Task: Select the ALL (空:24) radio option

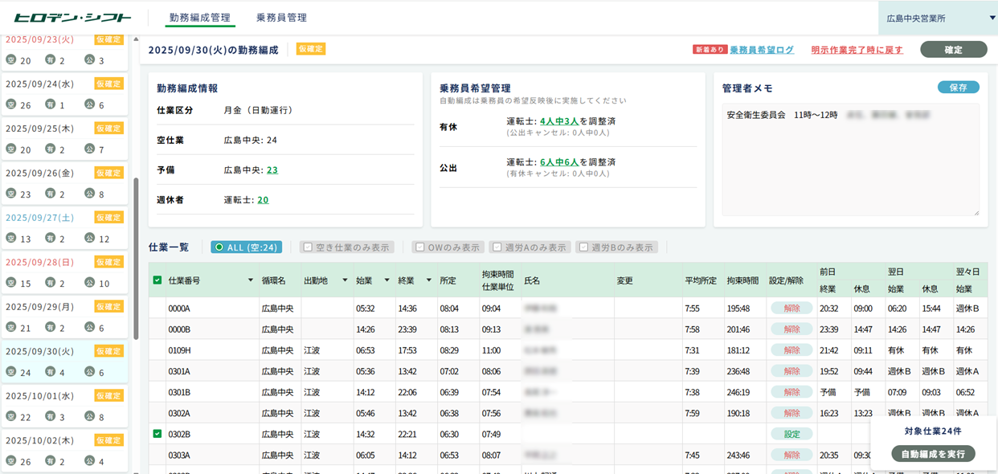Action: coord(218,247)
